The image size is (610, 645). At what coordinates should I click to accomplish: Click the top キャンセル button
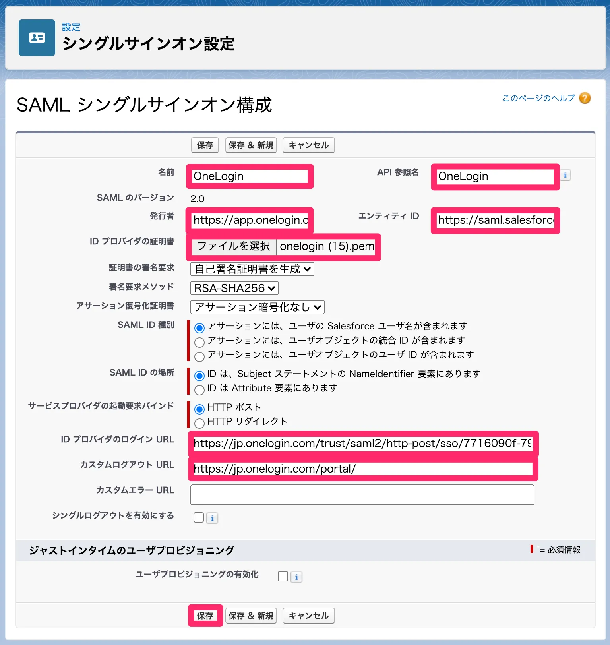[308, 145]
